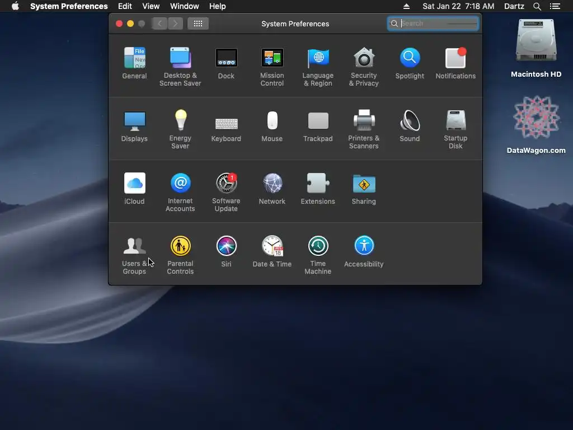
Task: Open Notifications preferences
Action: pos(455,63)
